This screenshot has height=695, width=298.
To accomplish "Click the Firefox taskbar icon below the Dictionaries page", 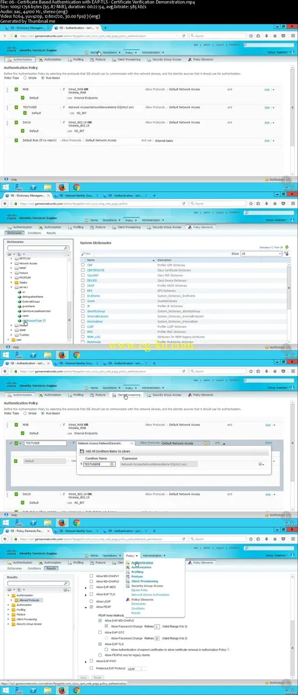I will pyautogui.click(x=62, y=354).
